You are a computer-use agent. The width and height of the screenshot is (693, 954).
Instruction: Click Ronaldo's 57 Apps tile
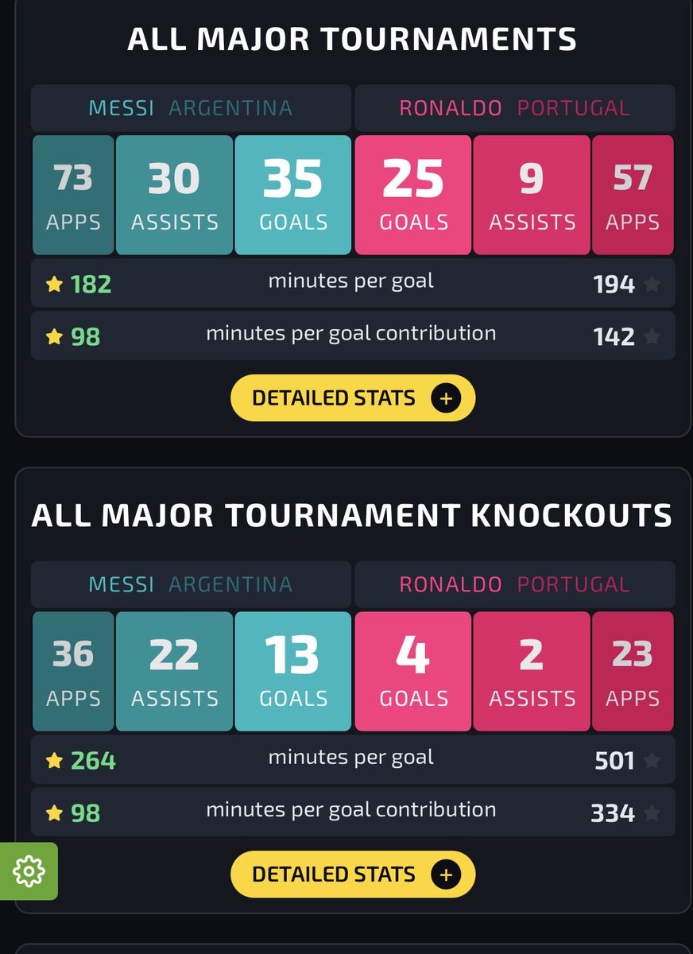[633, 195]
